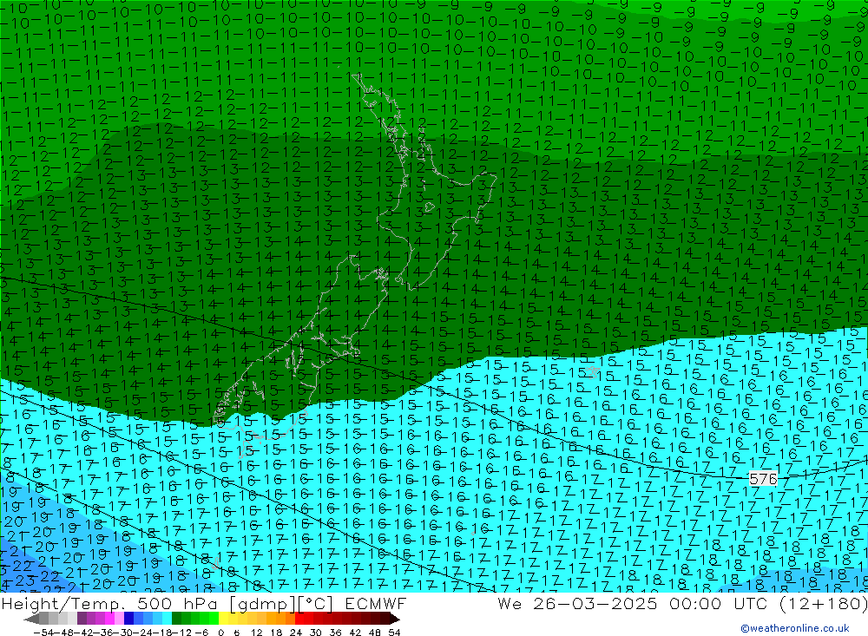The width and height of the screenshot is (868, 636).
Task: Select the dark blue swatch above the -30 label
Action: (x=128, y=619)
